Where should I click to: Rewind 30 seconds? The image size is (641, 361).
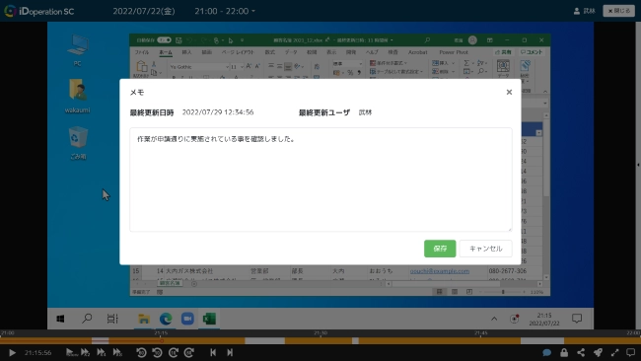pyautogui.click(x=141, y=352)
